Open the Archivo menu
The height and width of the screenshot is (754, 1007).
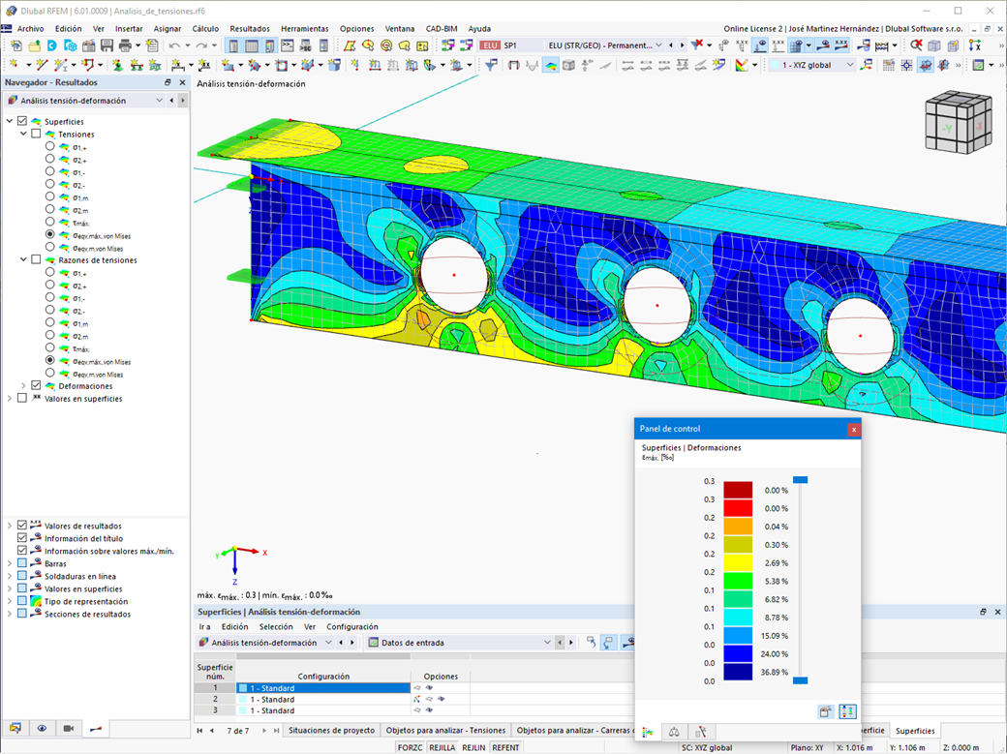pyautogui.click(x=30, y=28)
